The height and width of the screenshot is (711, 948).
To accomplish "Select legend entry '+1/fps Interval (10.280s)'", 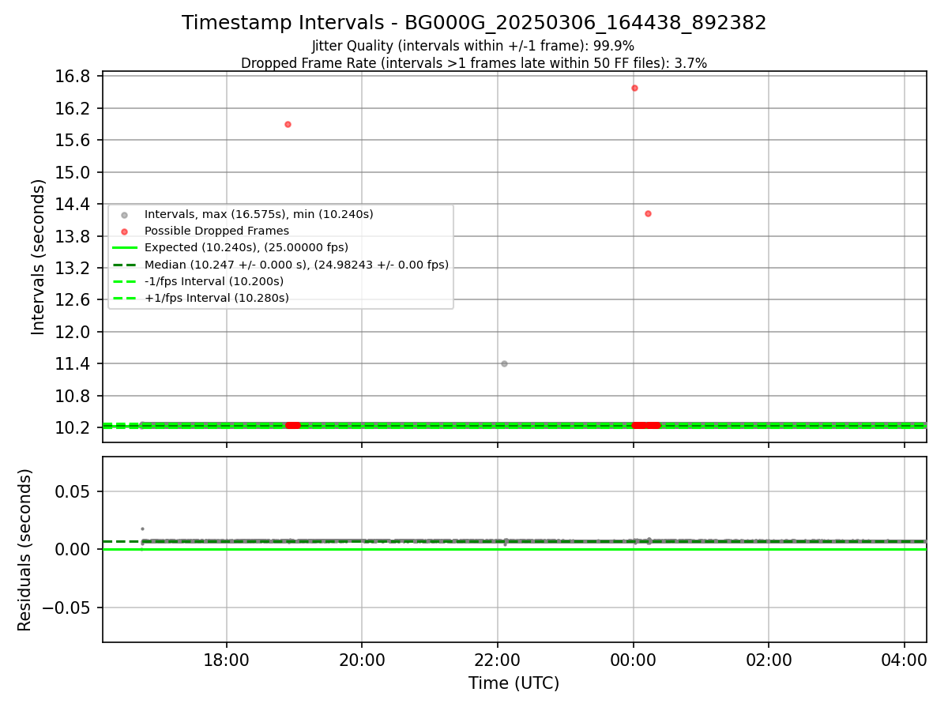I will coord(216,298).
